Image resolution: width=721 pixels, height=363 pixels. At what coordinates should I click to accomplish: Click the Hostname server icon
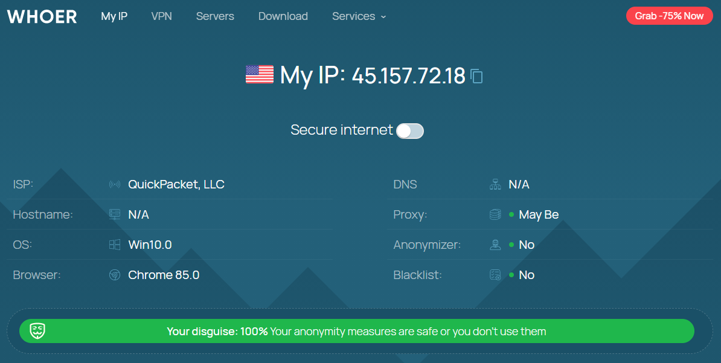coord(115,214)
